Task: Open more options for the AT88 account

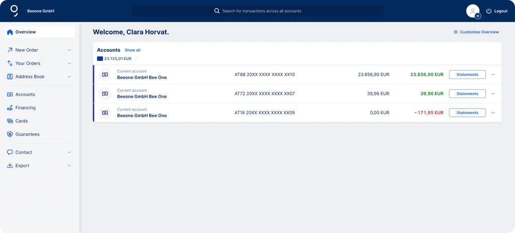Action: click(493, 74)
